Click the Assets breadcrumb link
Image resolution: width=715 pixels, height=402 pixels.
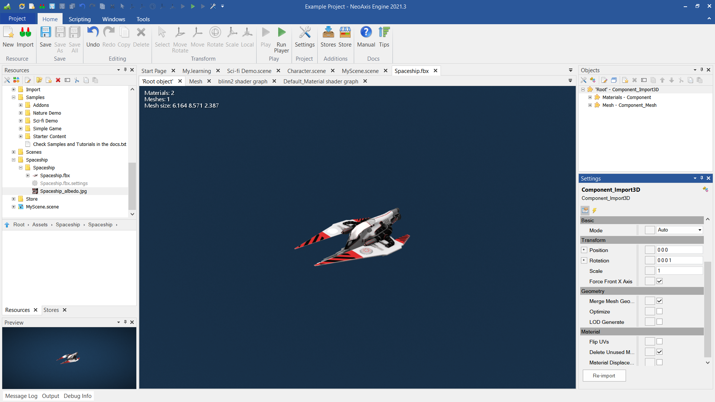pos(40,224)
